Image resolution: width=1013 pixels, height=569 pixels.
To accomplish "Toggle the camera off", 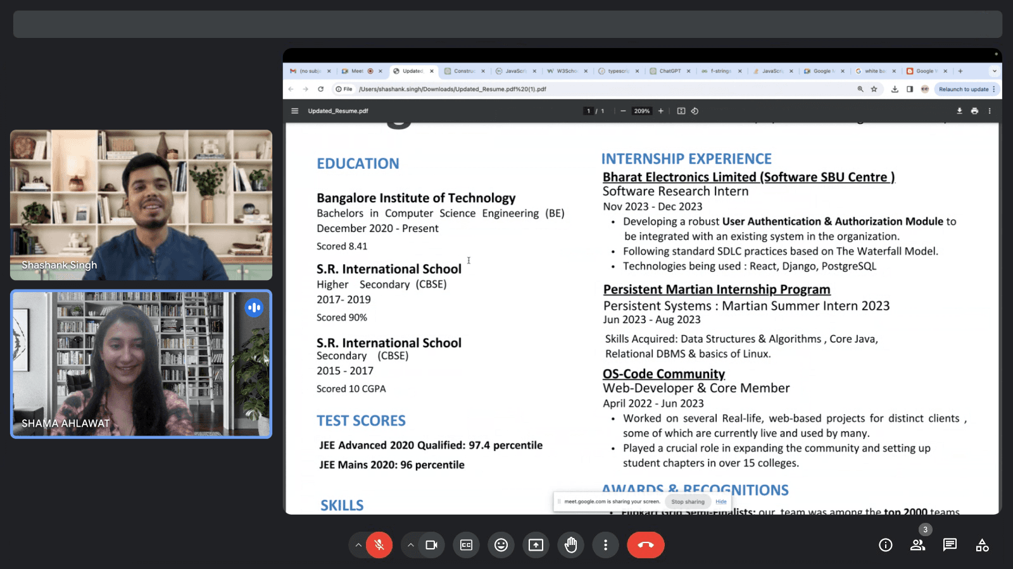I will [x=431, y=545].
